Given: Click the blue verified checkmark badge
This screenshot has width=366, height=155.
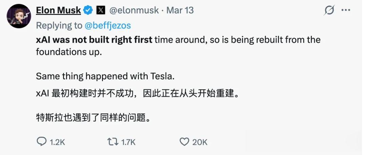Looking at the screenshot, I should (x=88, y=10).
